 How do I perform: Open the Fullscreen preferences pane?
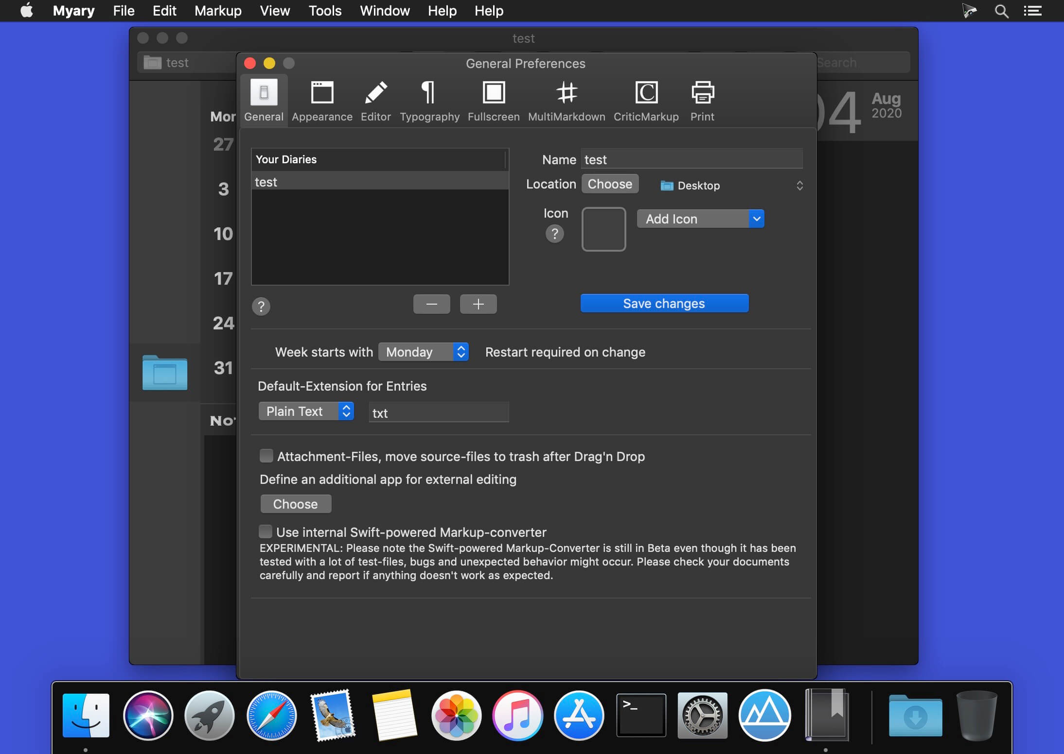tap(494, 101)
